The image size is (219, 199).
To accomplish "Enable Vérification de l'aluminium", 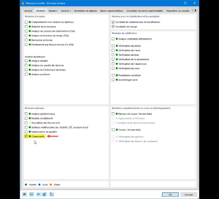I will (x=113, y=64).
